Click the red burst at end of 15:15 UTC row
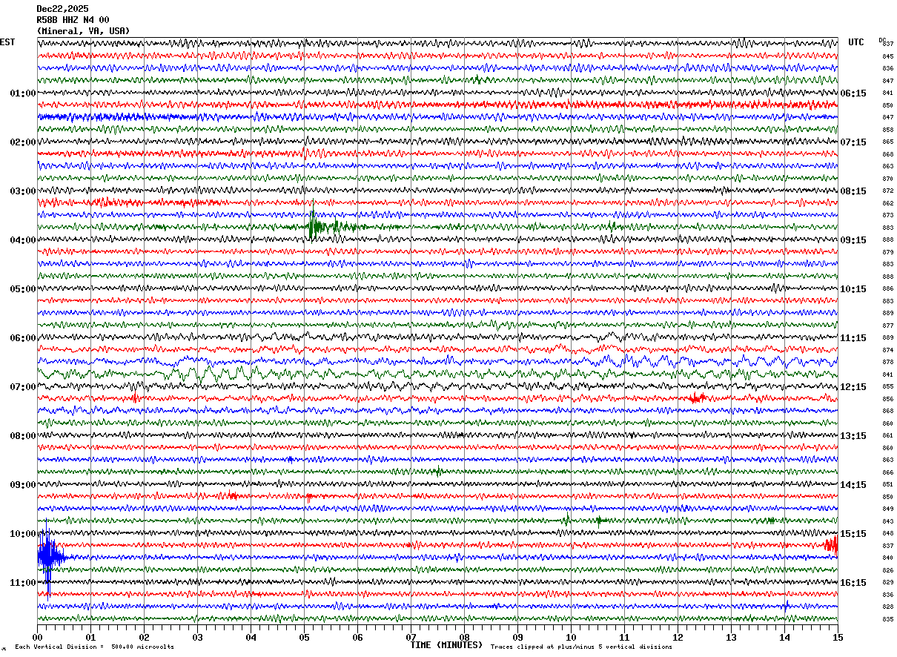The height and width of the screenshot is (657, 897). click(x=831, y=545)
